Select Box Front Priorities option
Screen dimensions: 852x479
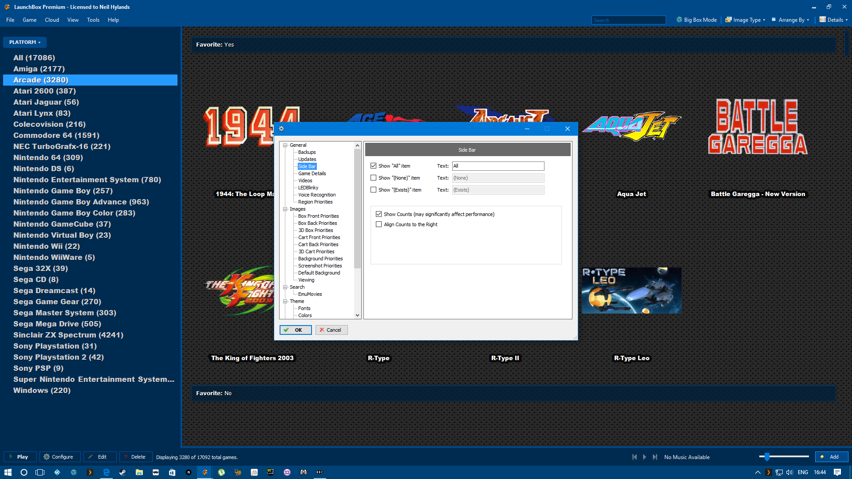pyautogui.click(x=318, y=216)
